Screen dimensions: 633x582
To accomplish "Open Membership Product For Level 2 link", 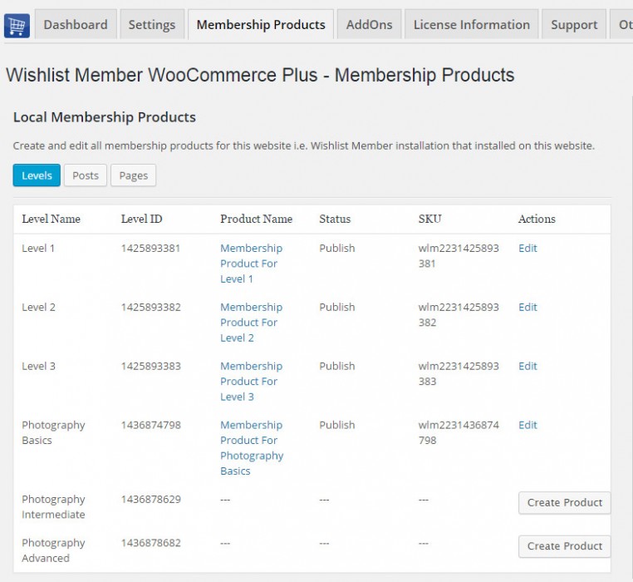I will (x=251, y=323).
